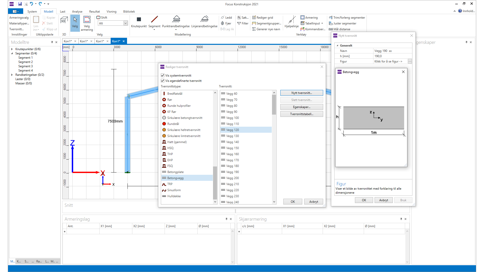Choose the Linjerandbetingelse tool
484x272 pixels.
pyautogui.click(x=204, y=22)
